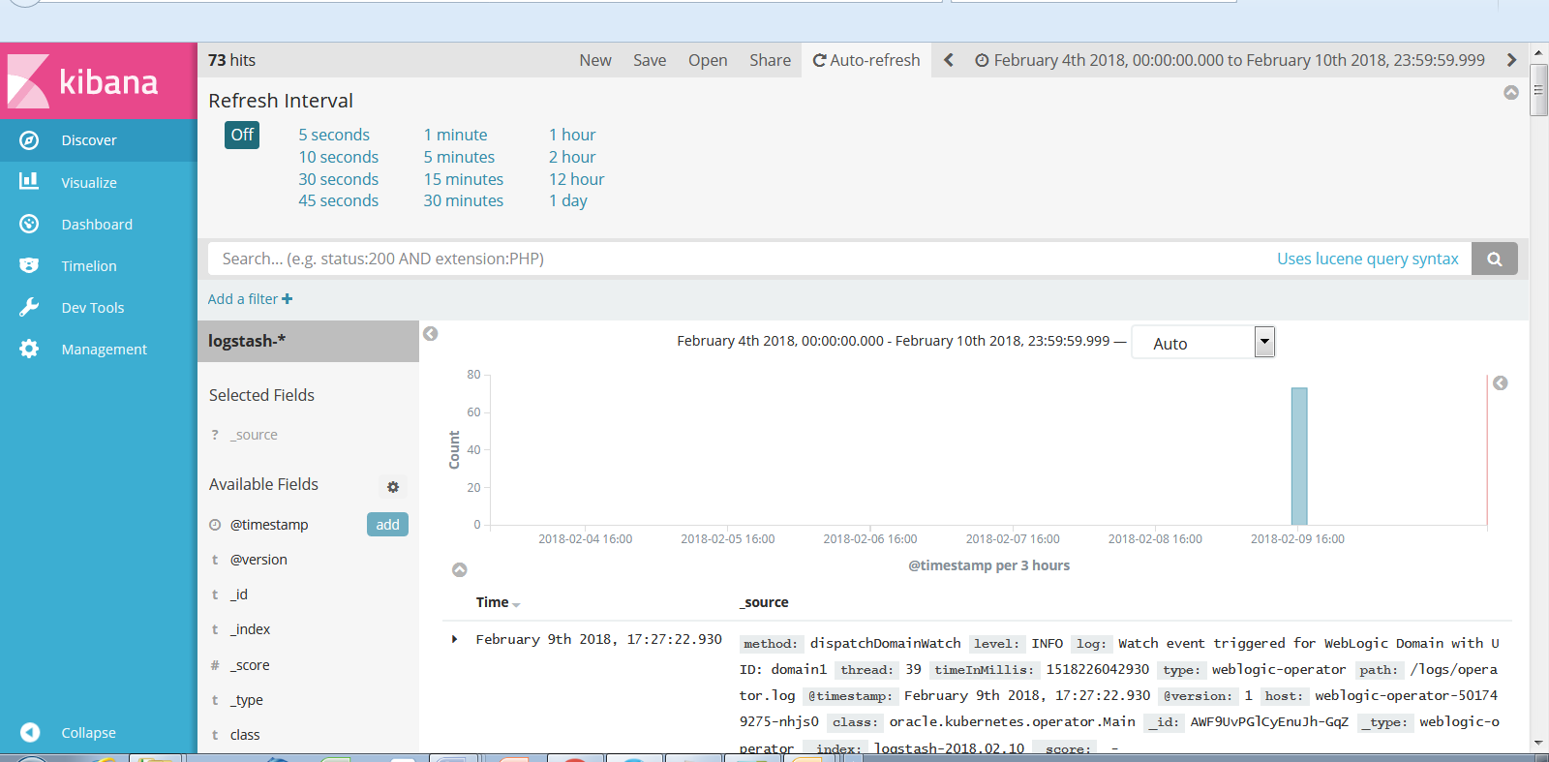The height and width of the screenshot is (762, 1549).
Task: Open the logstash-* index pattern selector
Action: point(308,341)
